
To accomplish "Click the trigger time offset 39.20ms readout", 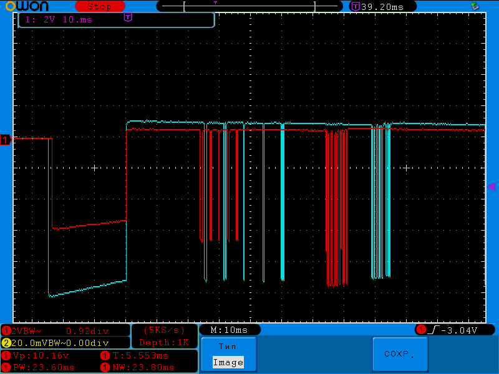I will [x=377, y=6].
